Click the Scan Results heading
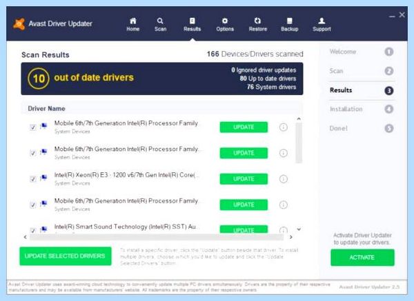 pos(46,55)
